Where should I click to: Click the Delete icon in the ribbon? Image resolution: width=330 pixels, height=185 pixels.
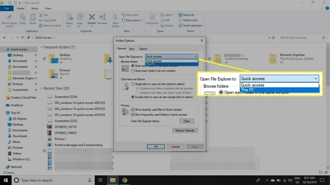[92, 19]
